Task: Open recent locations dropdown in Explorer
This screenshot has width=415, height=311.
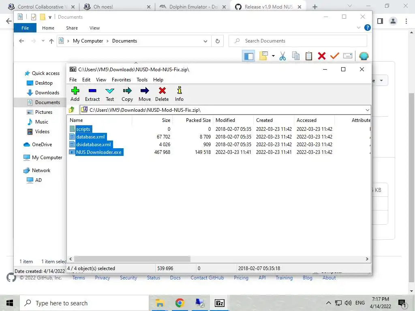Action: (43, 41)
